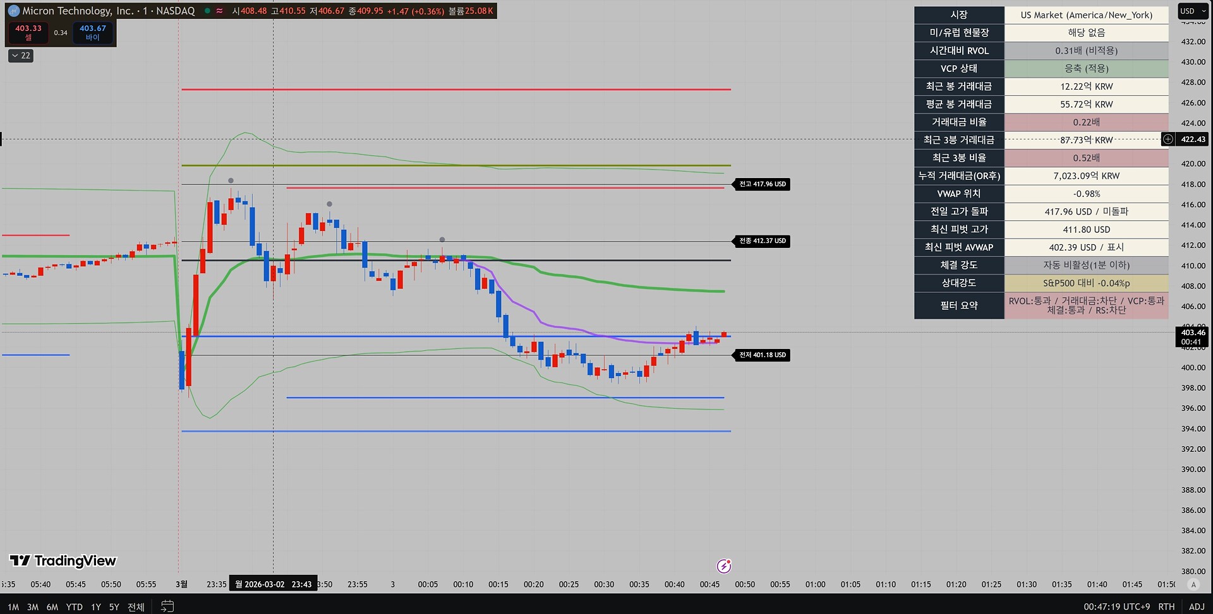
Task: Click the 최신 피벗 AVWAP row header
Action: coord(959,247)
